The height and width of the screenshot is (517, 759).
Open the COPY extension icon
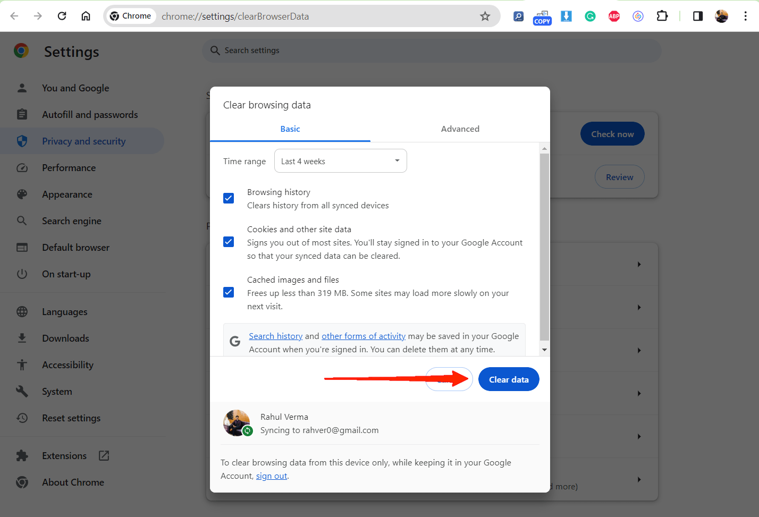[542, 17]
